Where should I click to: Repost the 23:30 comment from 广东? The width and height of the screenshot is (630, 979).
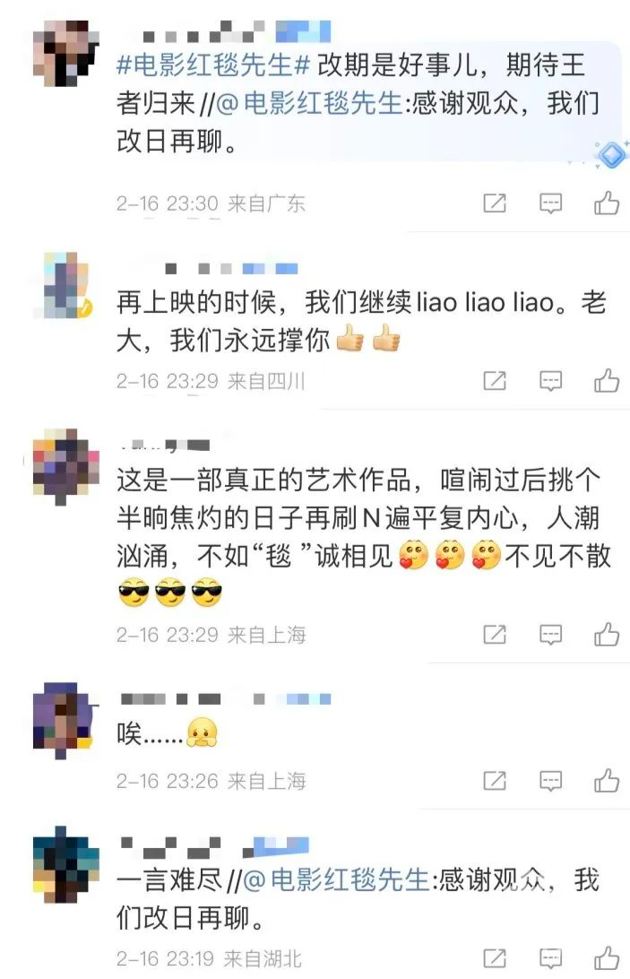(x=495, y=203)
